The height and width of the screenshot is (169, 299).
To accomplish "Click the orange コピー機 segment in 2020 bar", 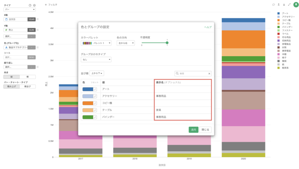I will point(244,39).
